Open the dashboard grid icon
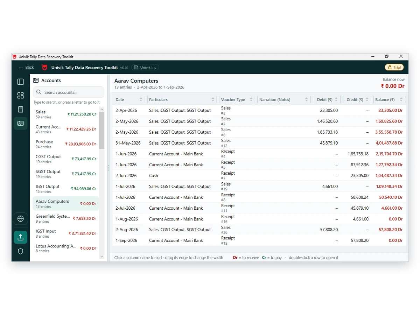This screenshot has height=315, width=420. (x=21, y=96)
